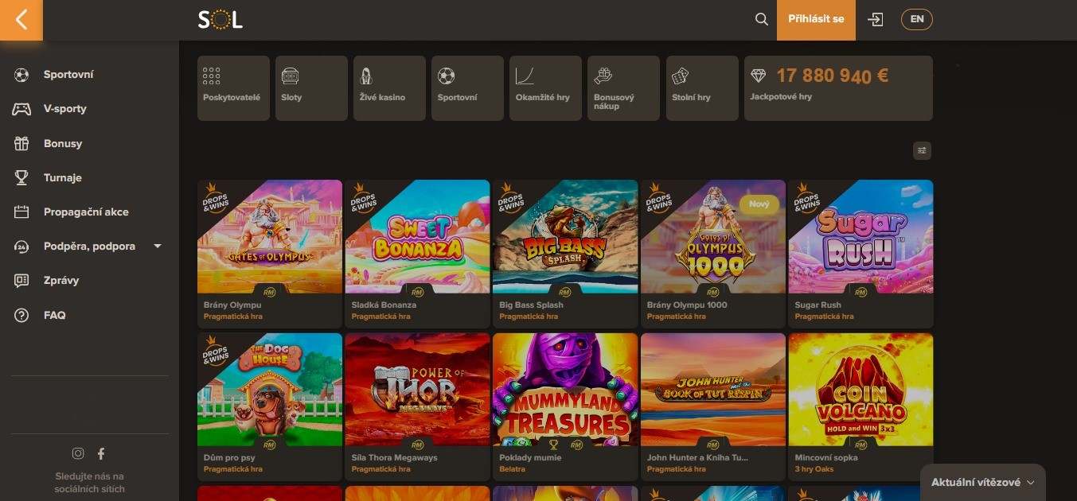Screen dimensions: 1077x501
Task: Open the filter settings icon above the games
Action: click(922, 150)
